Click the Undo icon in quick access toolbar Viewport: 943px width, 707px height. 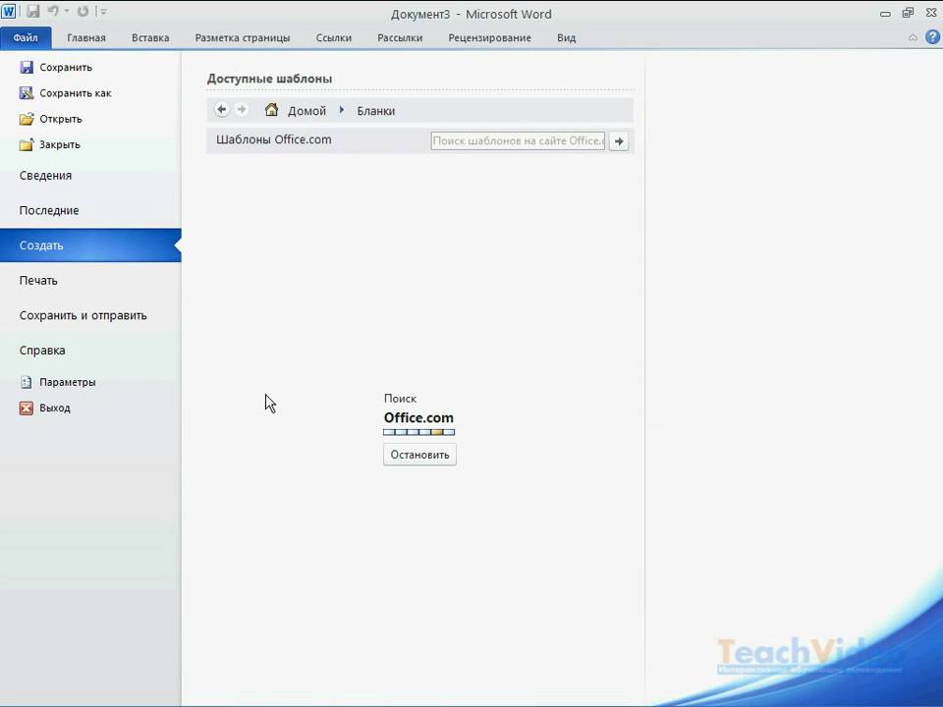pyautogui.click(x=53, y=11)
